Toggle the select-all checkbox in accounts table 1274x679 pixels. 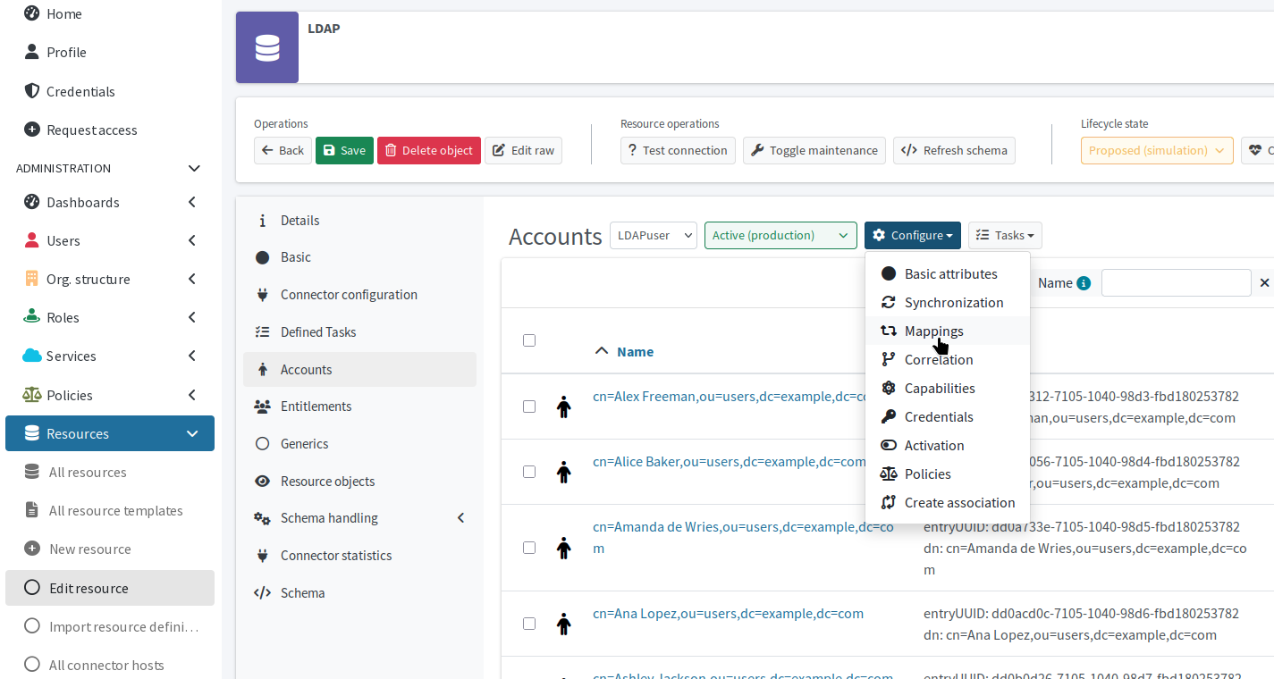tap(529, 340)
